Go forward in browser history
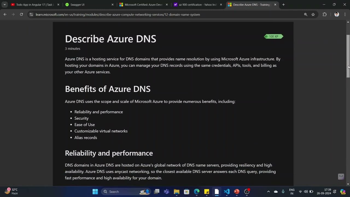The height and width of the screenshot is (197, 350). coord(13,15)
